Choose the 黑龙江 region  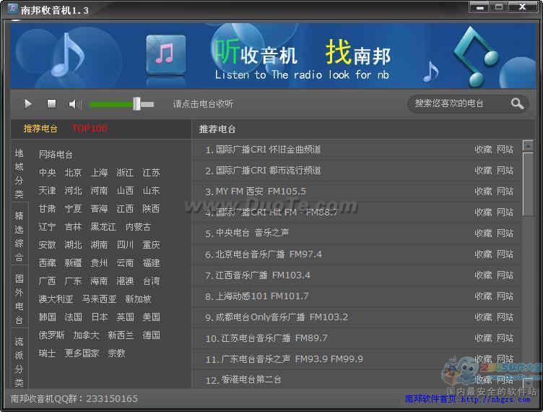(103, 227)
